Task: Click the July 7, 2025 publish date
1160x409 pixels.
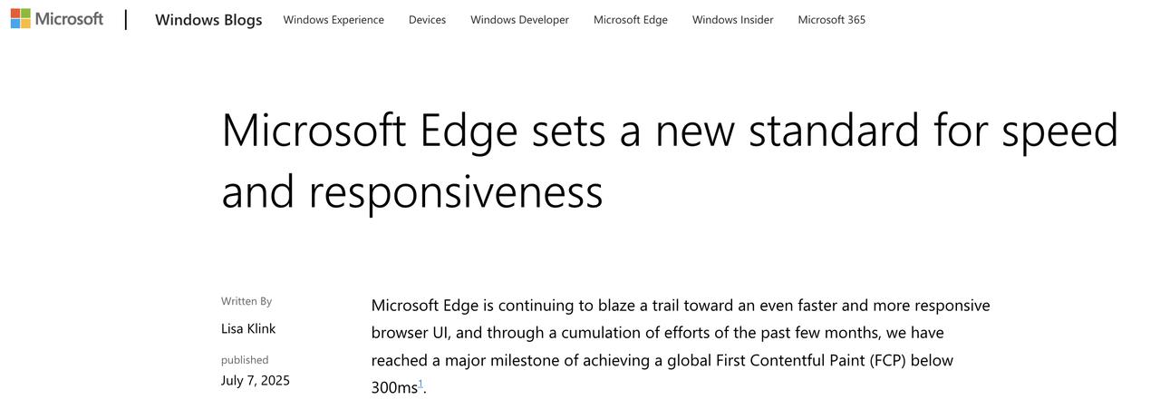Action: (256, 380)
